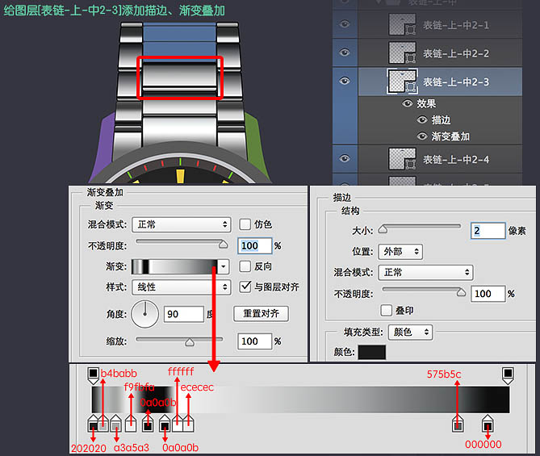Hide layer 表链-上-中2-4 via eye icon

(x=345, y=158)
